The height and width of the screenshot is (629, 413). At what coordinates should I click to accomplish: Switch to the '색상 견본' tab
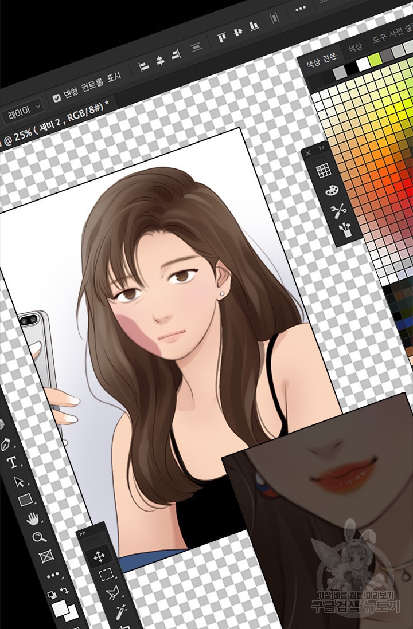tap(322, 61)
